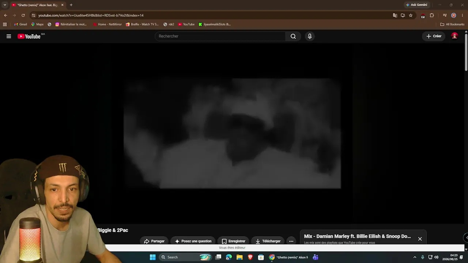Start voice search with the microphone icon
This screenshot has width=468, height=263.
coord(310,36)
